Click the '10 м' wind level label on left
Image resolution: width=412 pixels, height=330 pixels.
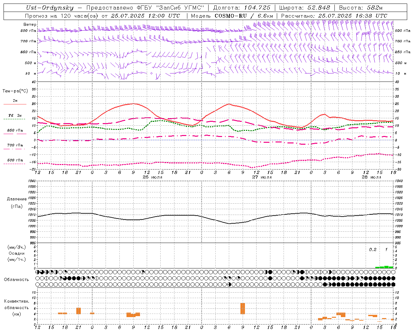(31, 73)
